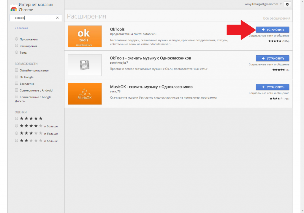Screen dimensions: 304x213
Task: Tick the От Google checkbox
Action: coord(17,77)
